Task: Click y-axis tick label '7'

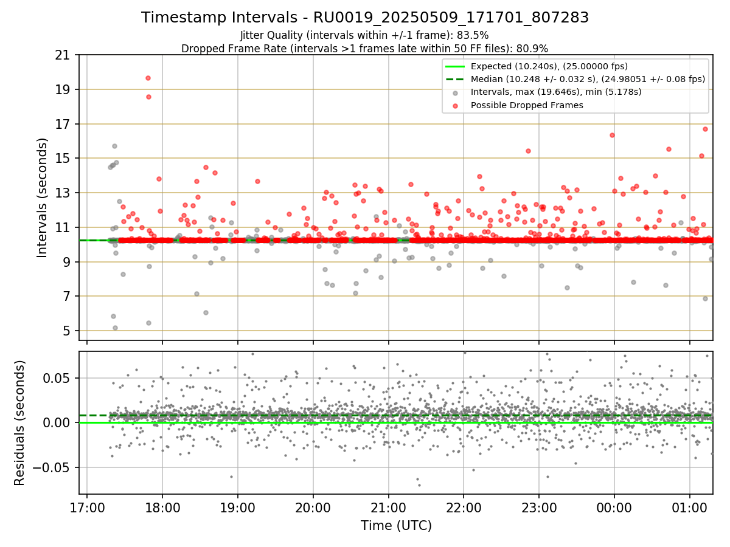Action: [67, 297]
